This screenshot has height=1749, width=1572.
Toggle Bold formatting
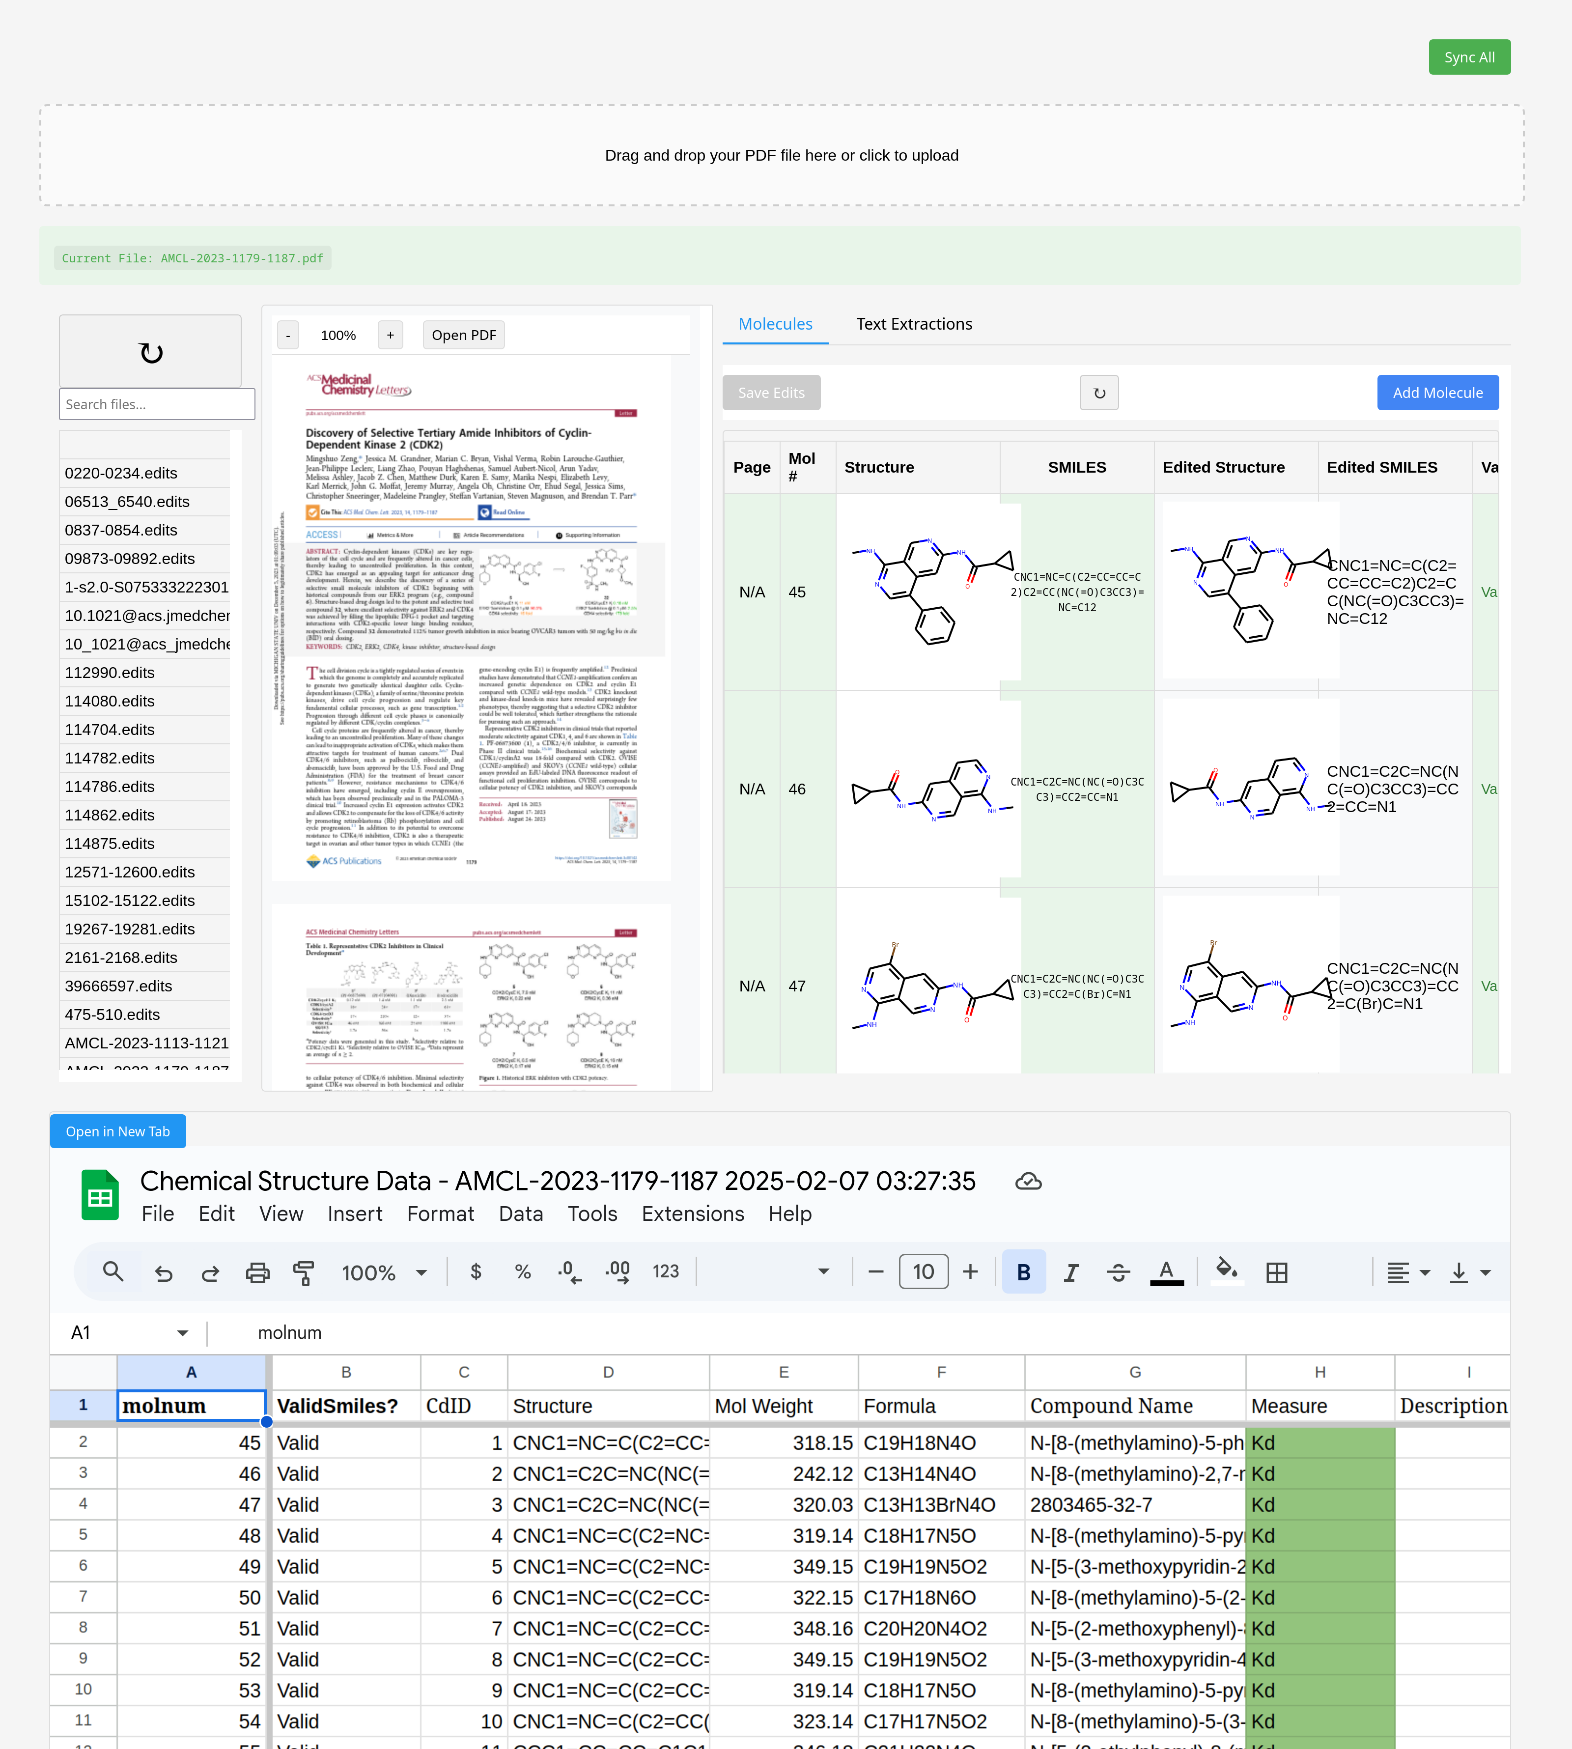[x=1024, y=1271]
